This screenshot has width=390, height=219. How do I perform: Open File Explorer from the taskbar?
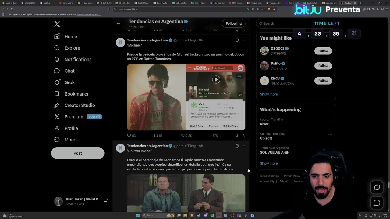click(x=185, y=215)
